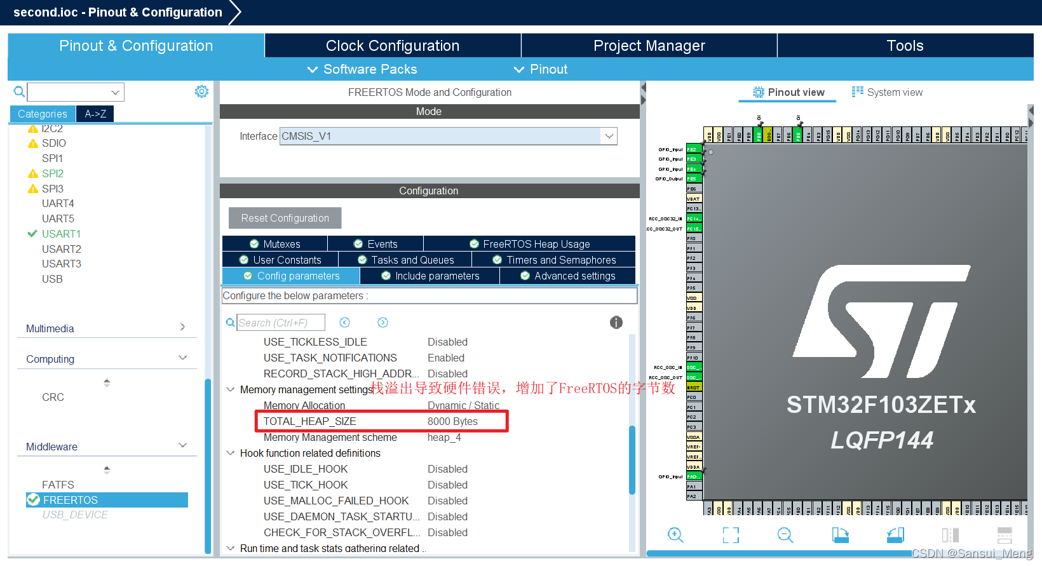Click the status check on Events tab
This screenshot has width=1042, height=566.
tap(358, 244)
